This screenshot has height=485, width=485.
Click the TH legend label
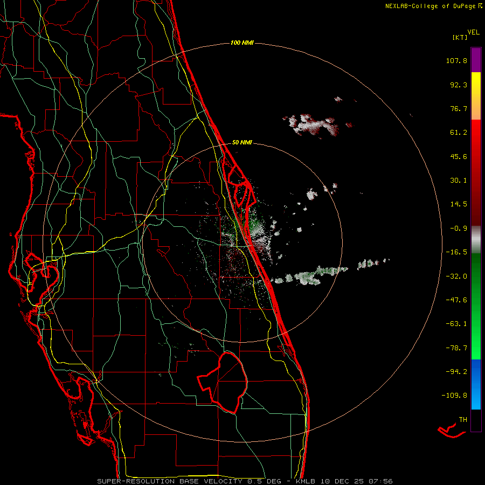coord(463,420)
